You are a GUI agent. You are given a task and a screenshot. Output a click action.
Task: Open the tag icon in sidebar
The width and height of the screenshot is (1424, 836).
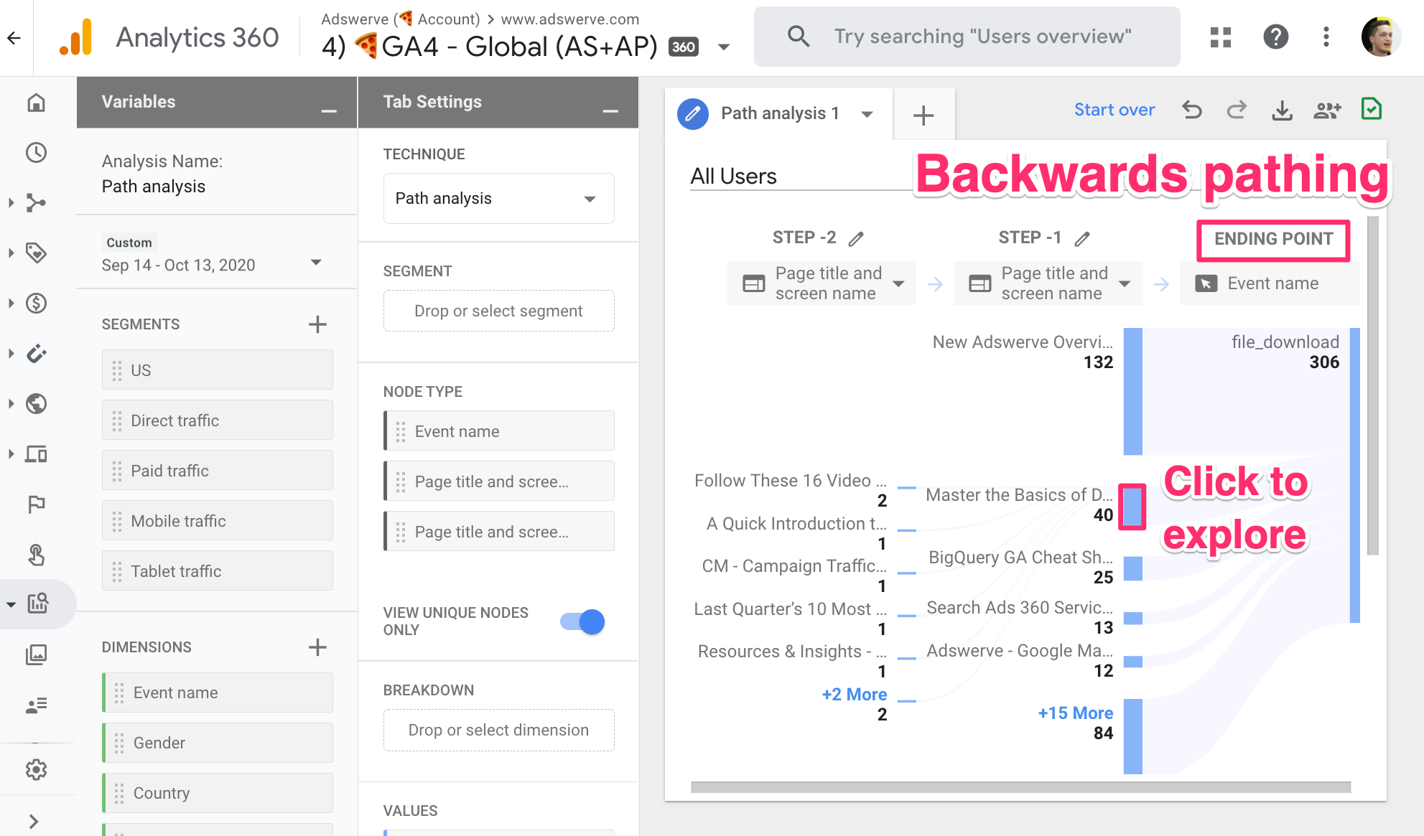pos(37,253)
